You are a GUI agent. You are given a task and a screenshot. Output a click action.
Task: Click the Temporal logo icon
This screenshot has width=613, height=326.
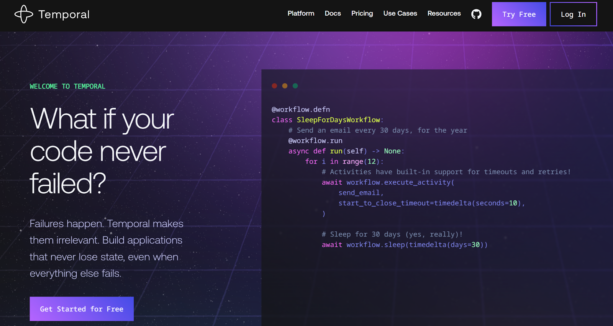[x=24, y=14]
